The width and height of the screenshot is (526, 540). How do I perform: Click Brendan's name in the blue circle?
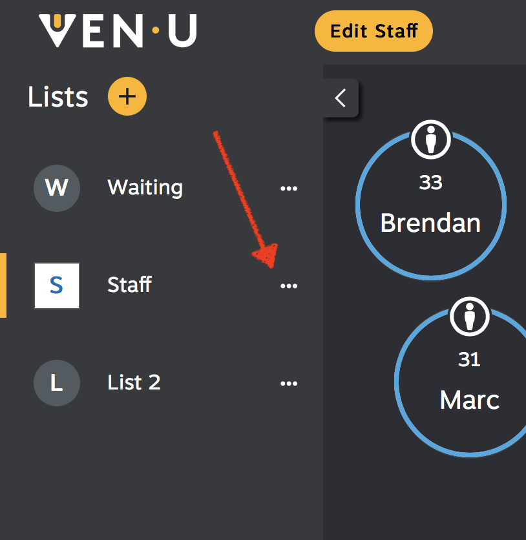pos(430,223)
